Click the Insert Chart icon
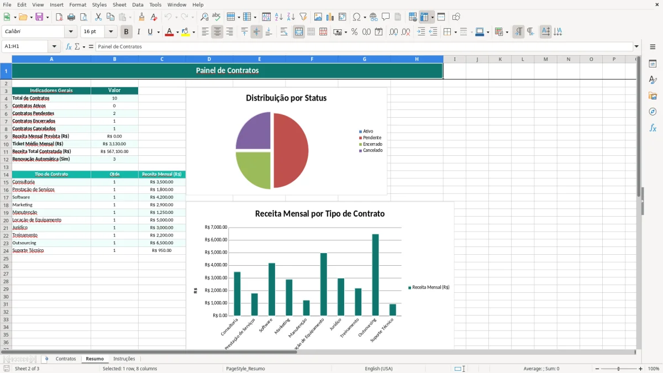Image resolution: width=663 pixels, height=373 pixels. 330,17
